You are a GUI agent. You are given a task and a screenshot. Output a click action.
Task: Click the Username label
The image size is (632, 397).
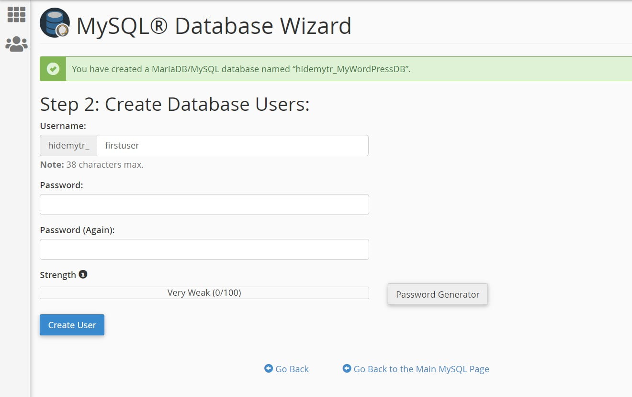point(63,126)
